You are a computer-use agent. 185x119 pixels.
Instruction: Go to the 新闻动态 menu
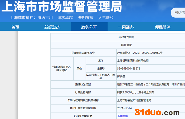pyautogui.click(x=52, y=27)
